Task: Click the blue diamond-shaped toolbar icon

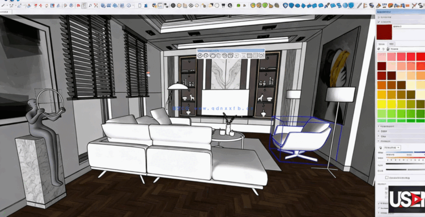Action: click(x=303, y=6)
